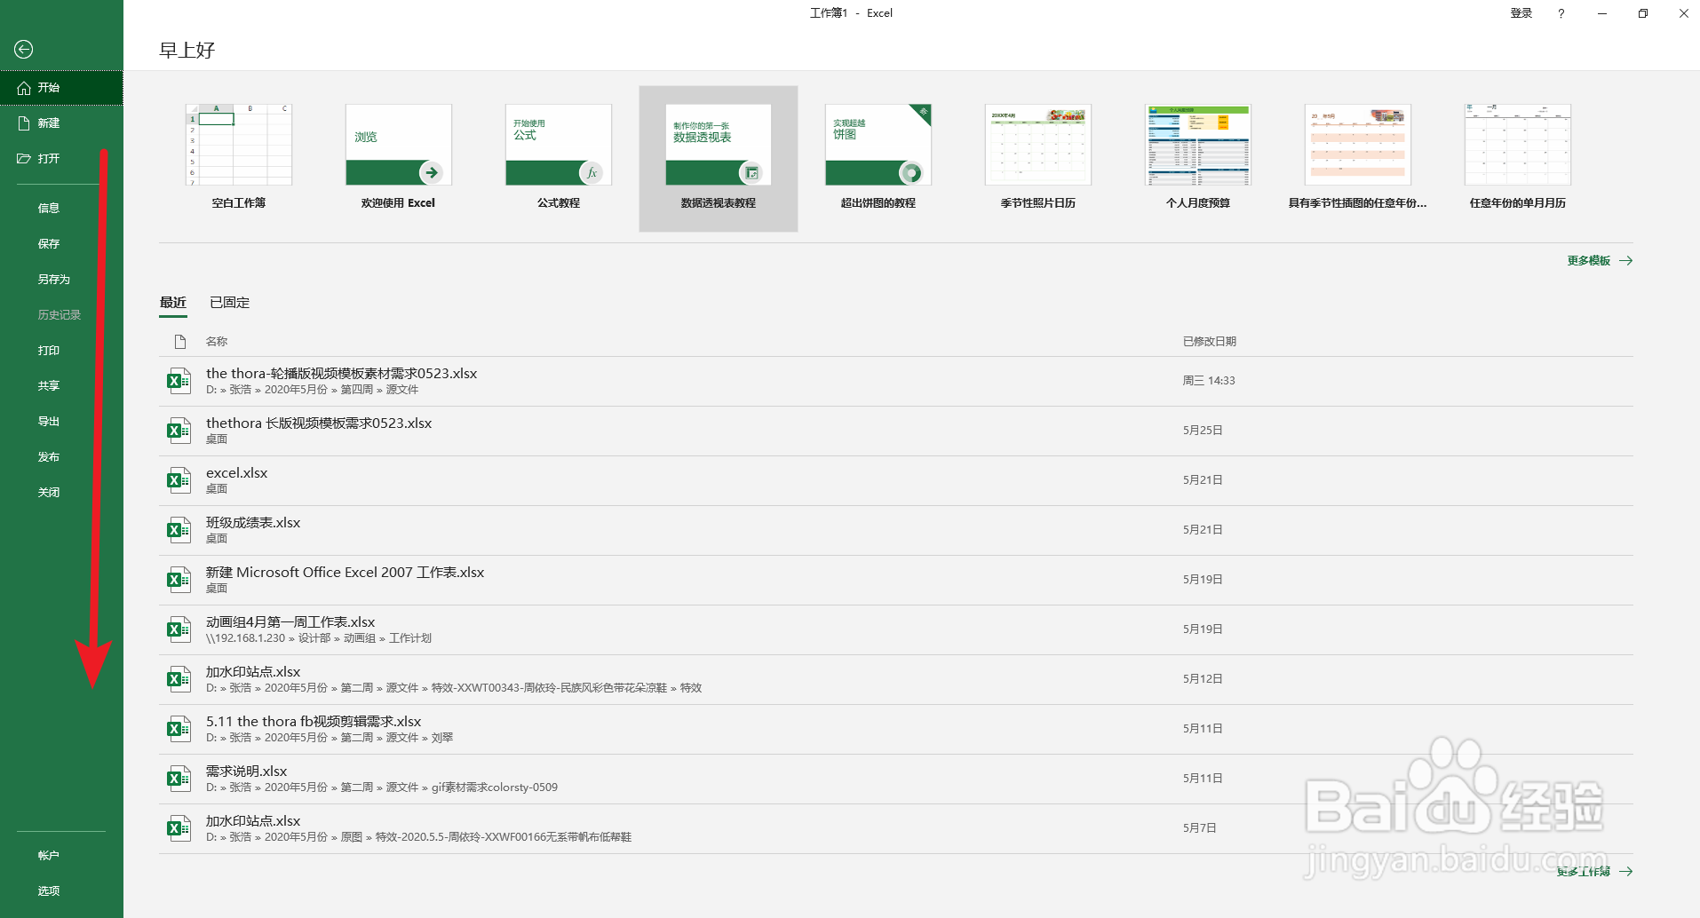Click 导出 in the sidebar
The height and width of the screenshot is (918, 1700).
pos(49,422)
